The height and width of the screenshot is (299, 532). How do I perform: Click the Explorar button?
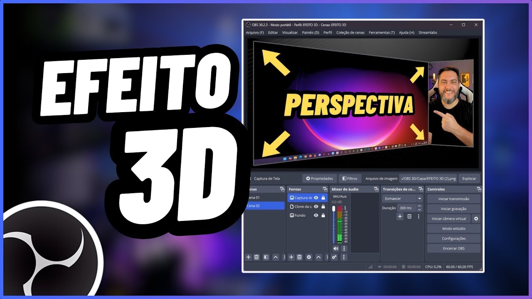click(x=469, y=179)
